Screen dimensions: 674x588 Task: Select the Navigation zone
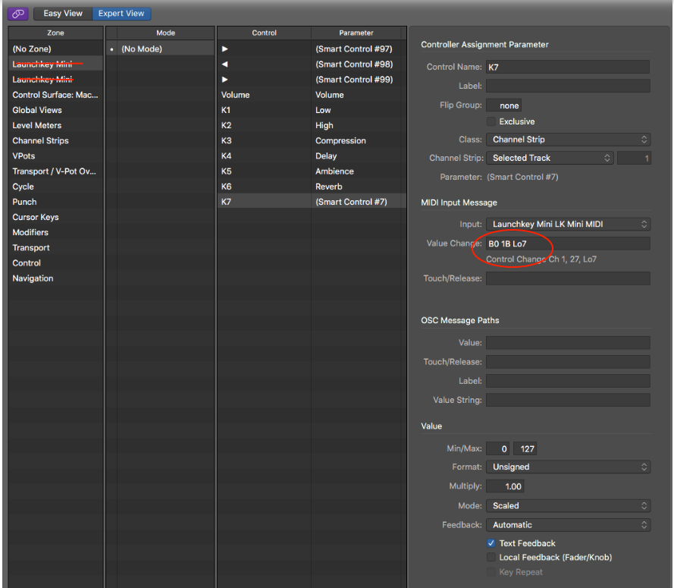pos(56,278)
